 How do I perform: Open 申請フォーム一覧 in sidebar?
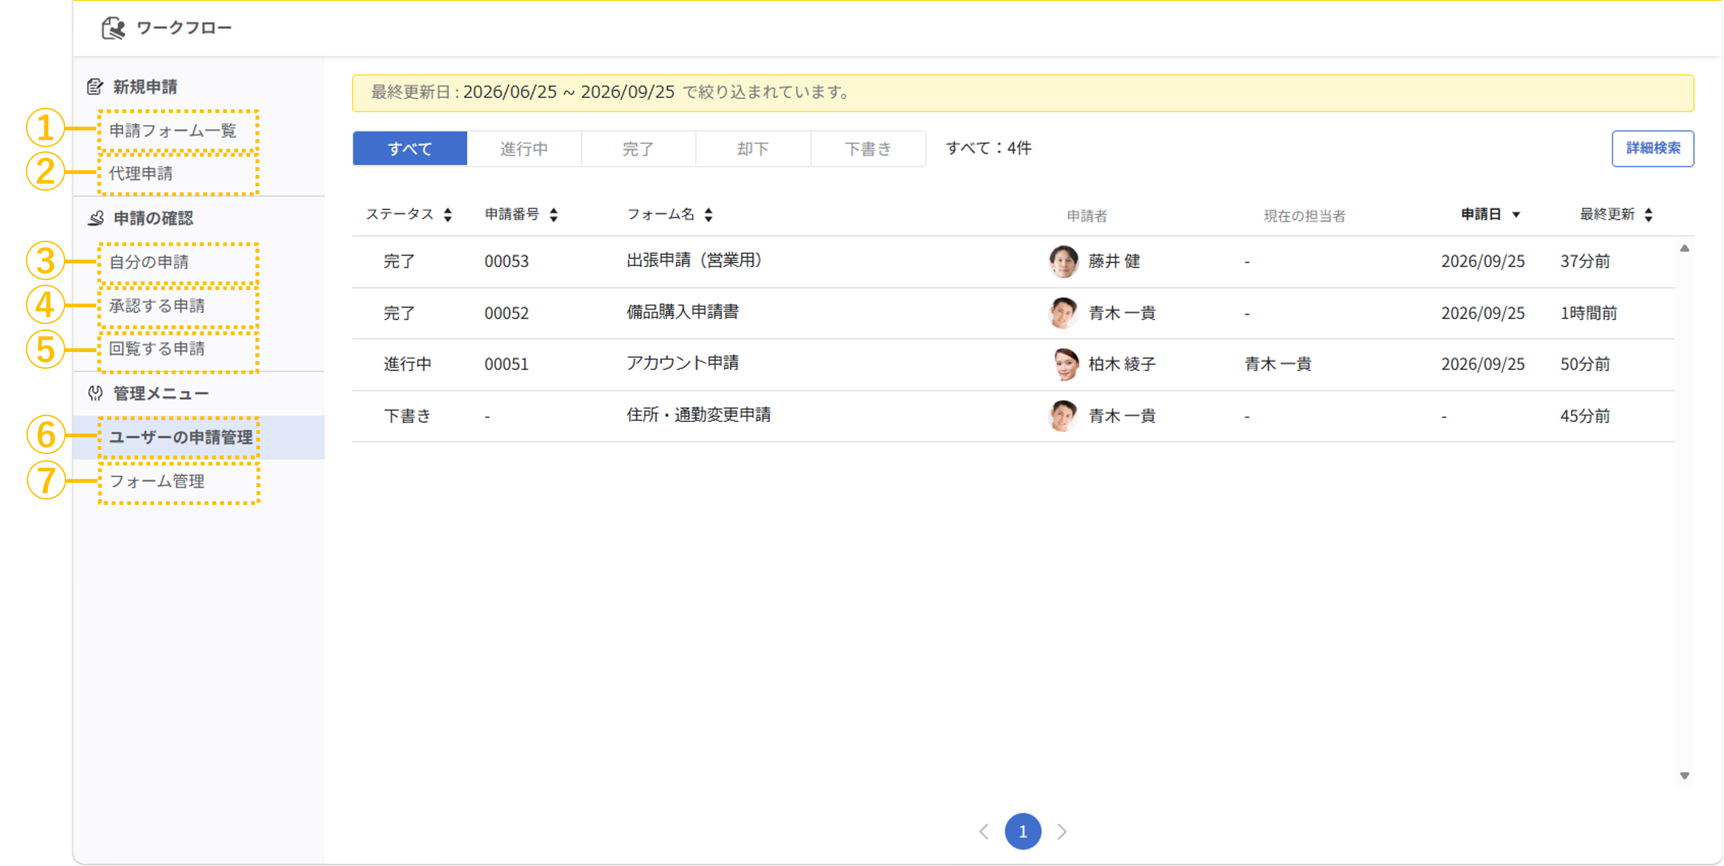(x=173, y=130)
